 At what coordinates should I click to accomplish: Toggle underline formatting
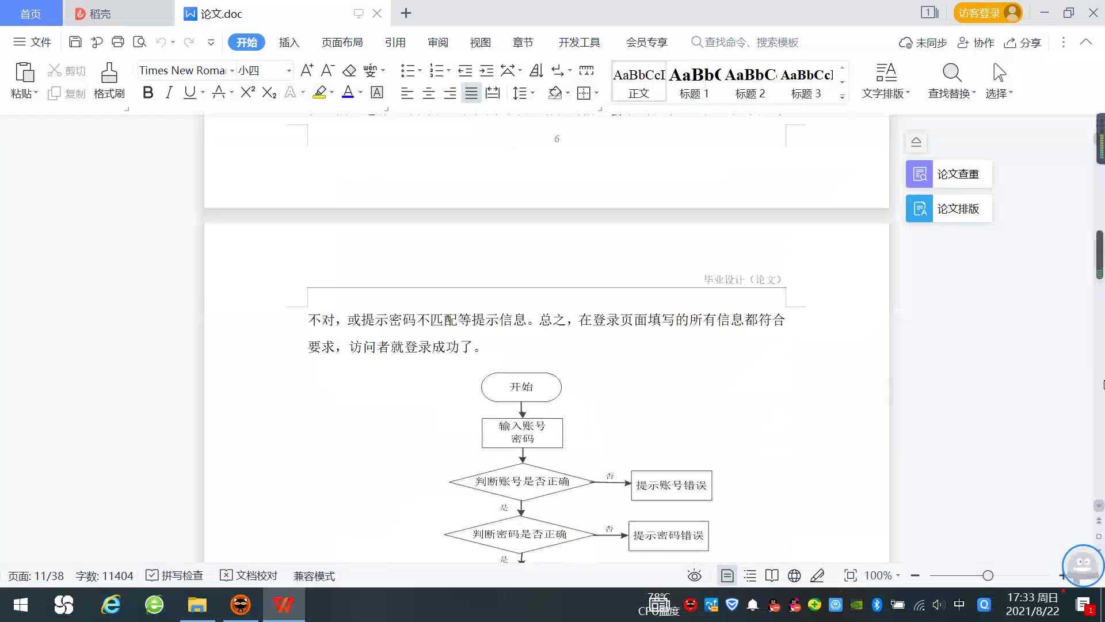[x=190, y=92]
